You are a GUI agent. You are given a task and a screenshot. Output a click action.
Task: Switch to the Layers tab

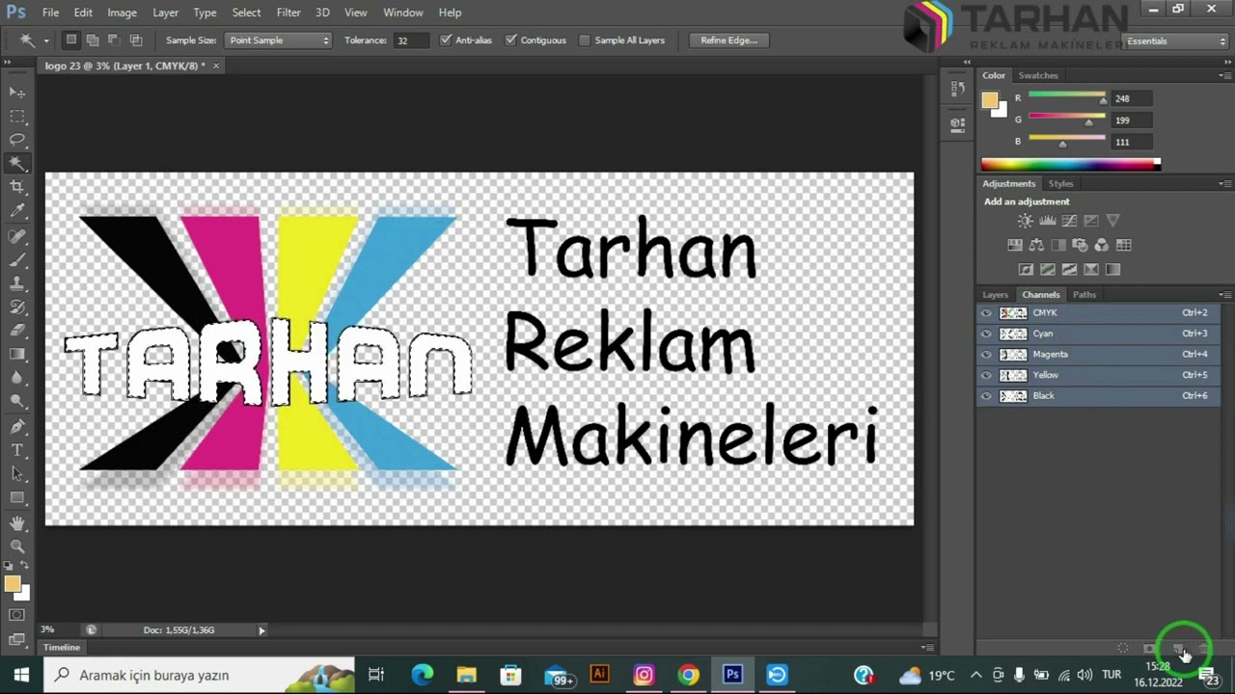pos(995,295)
